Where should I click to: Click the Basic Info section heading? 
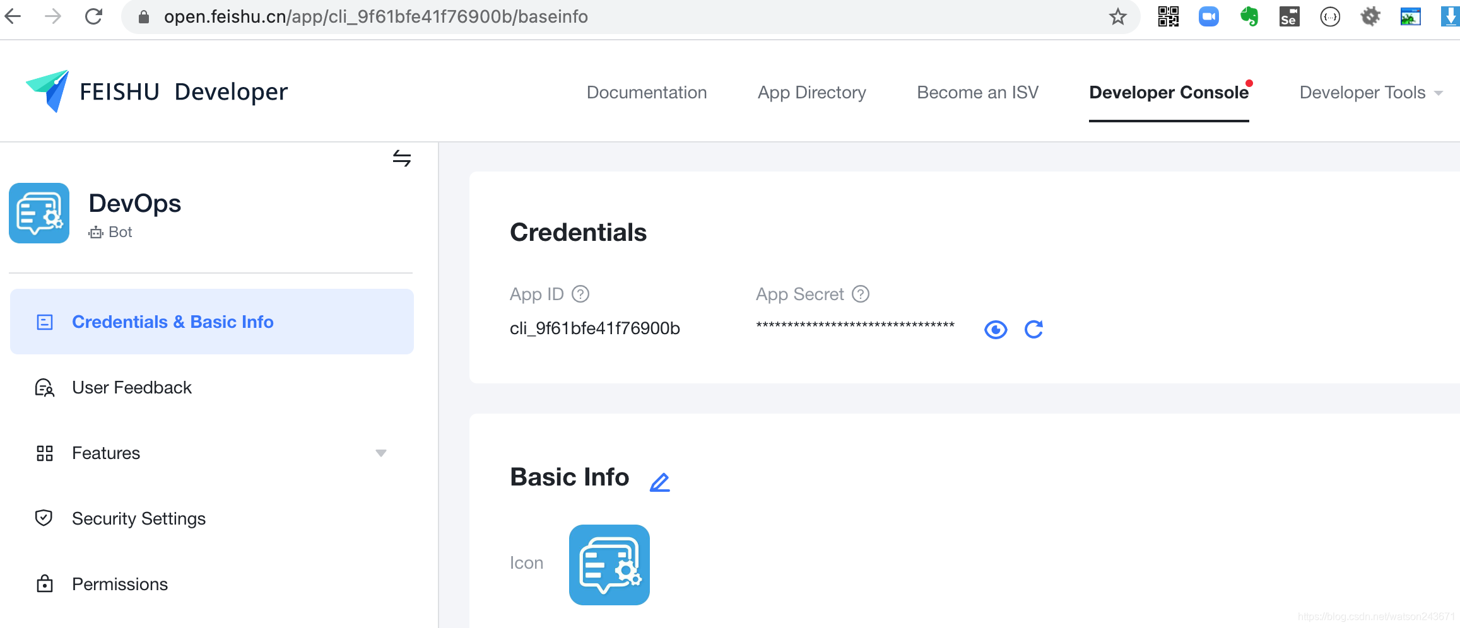point(570,477)
